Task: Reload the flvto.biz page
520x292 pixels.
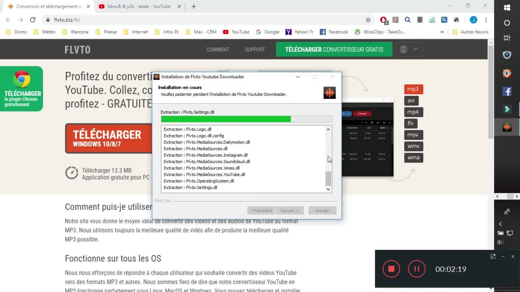Action: tap(33, 20)
